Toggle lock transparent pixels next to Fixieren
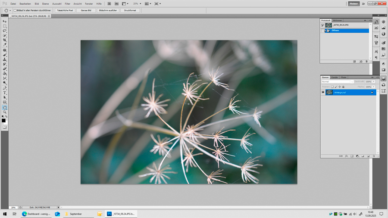 click(332, 87)
